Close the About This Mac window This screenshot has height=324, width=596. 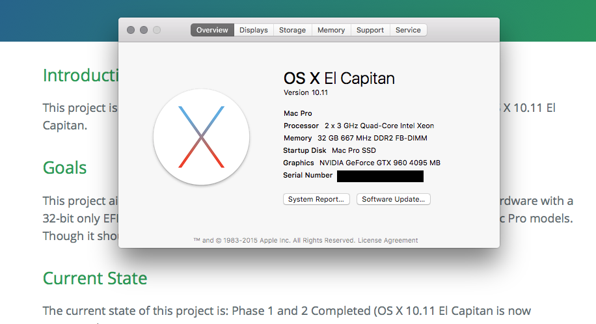point(131,30)
